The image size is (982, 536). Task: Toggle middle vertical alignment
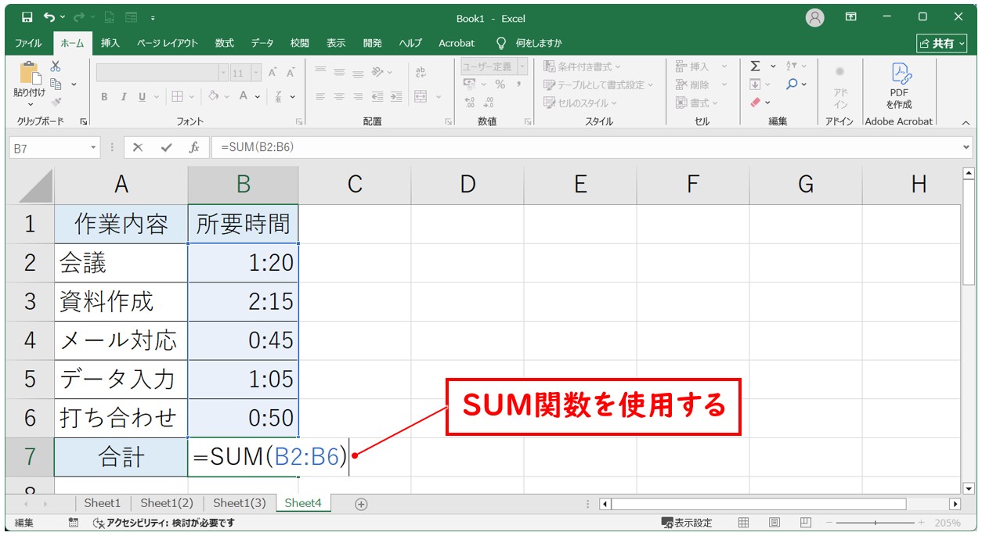point(339,72)
